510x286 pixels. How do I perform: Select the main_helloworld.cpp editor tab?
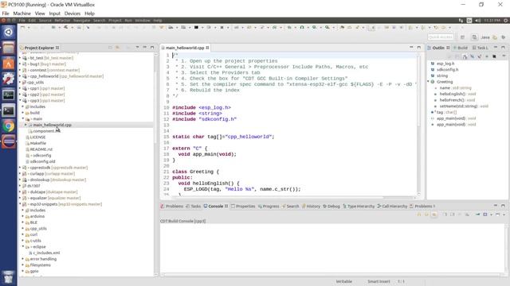pos(184,48)
